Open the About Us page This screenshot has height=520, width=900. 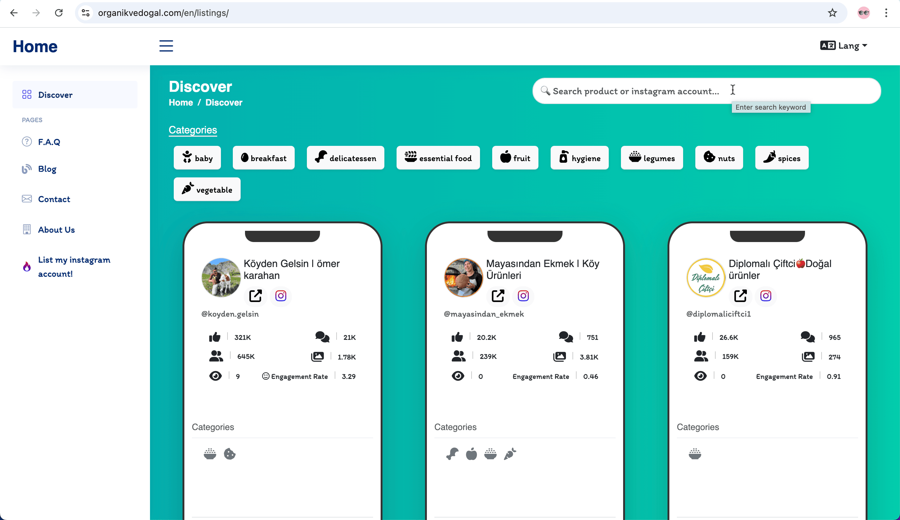[56, 230]
